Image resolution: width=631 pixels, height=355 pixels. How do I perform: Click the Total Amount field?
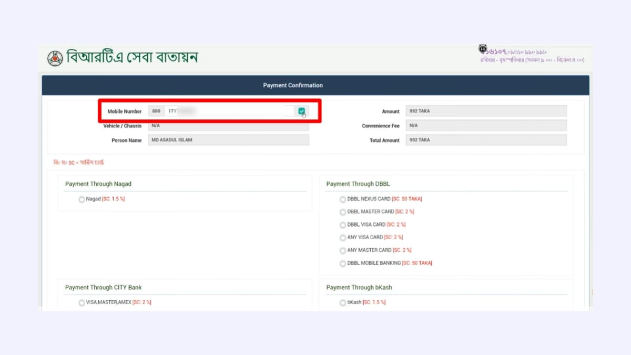point(486,140)
